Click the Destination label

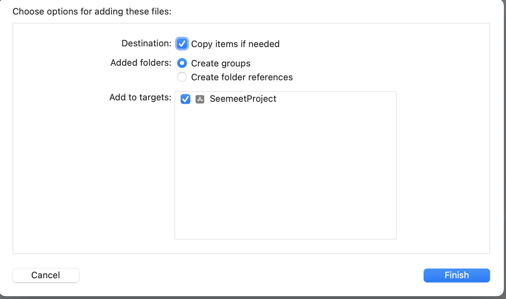(x=146, y=43)
